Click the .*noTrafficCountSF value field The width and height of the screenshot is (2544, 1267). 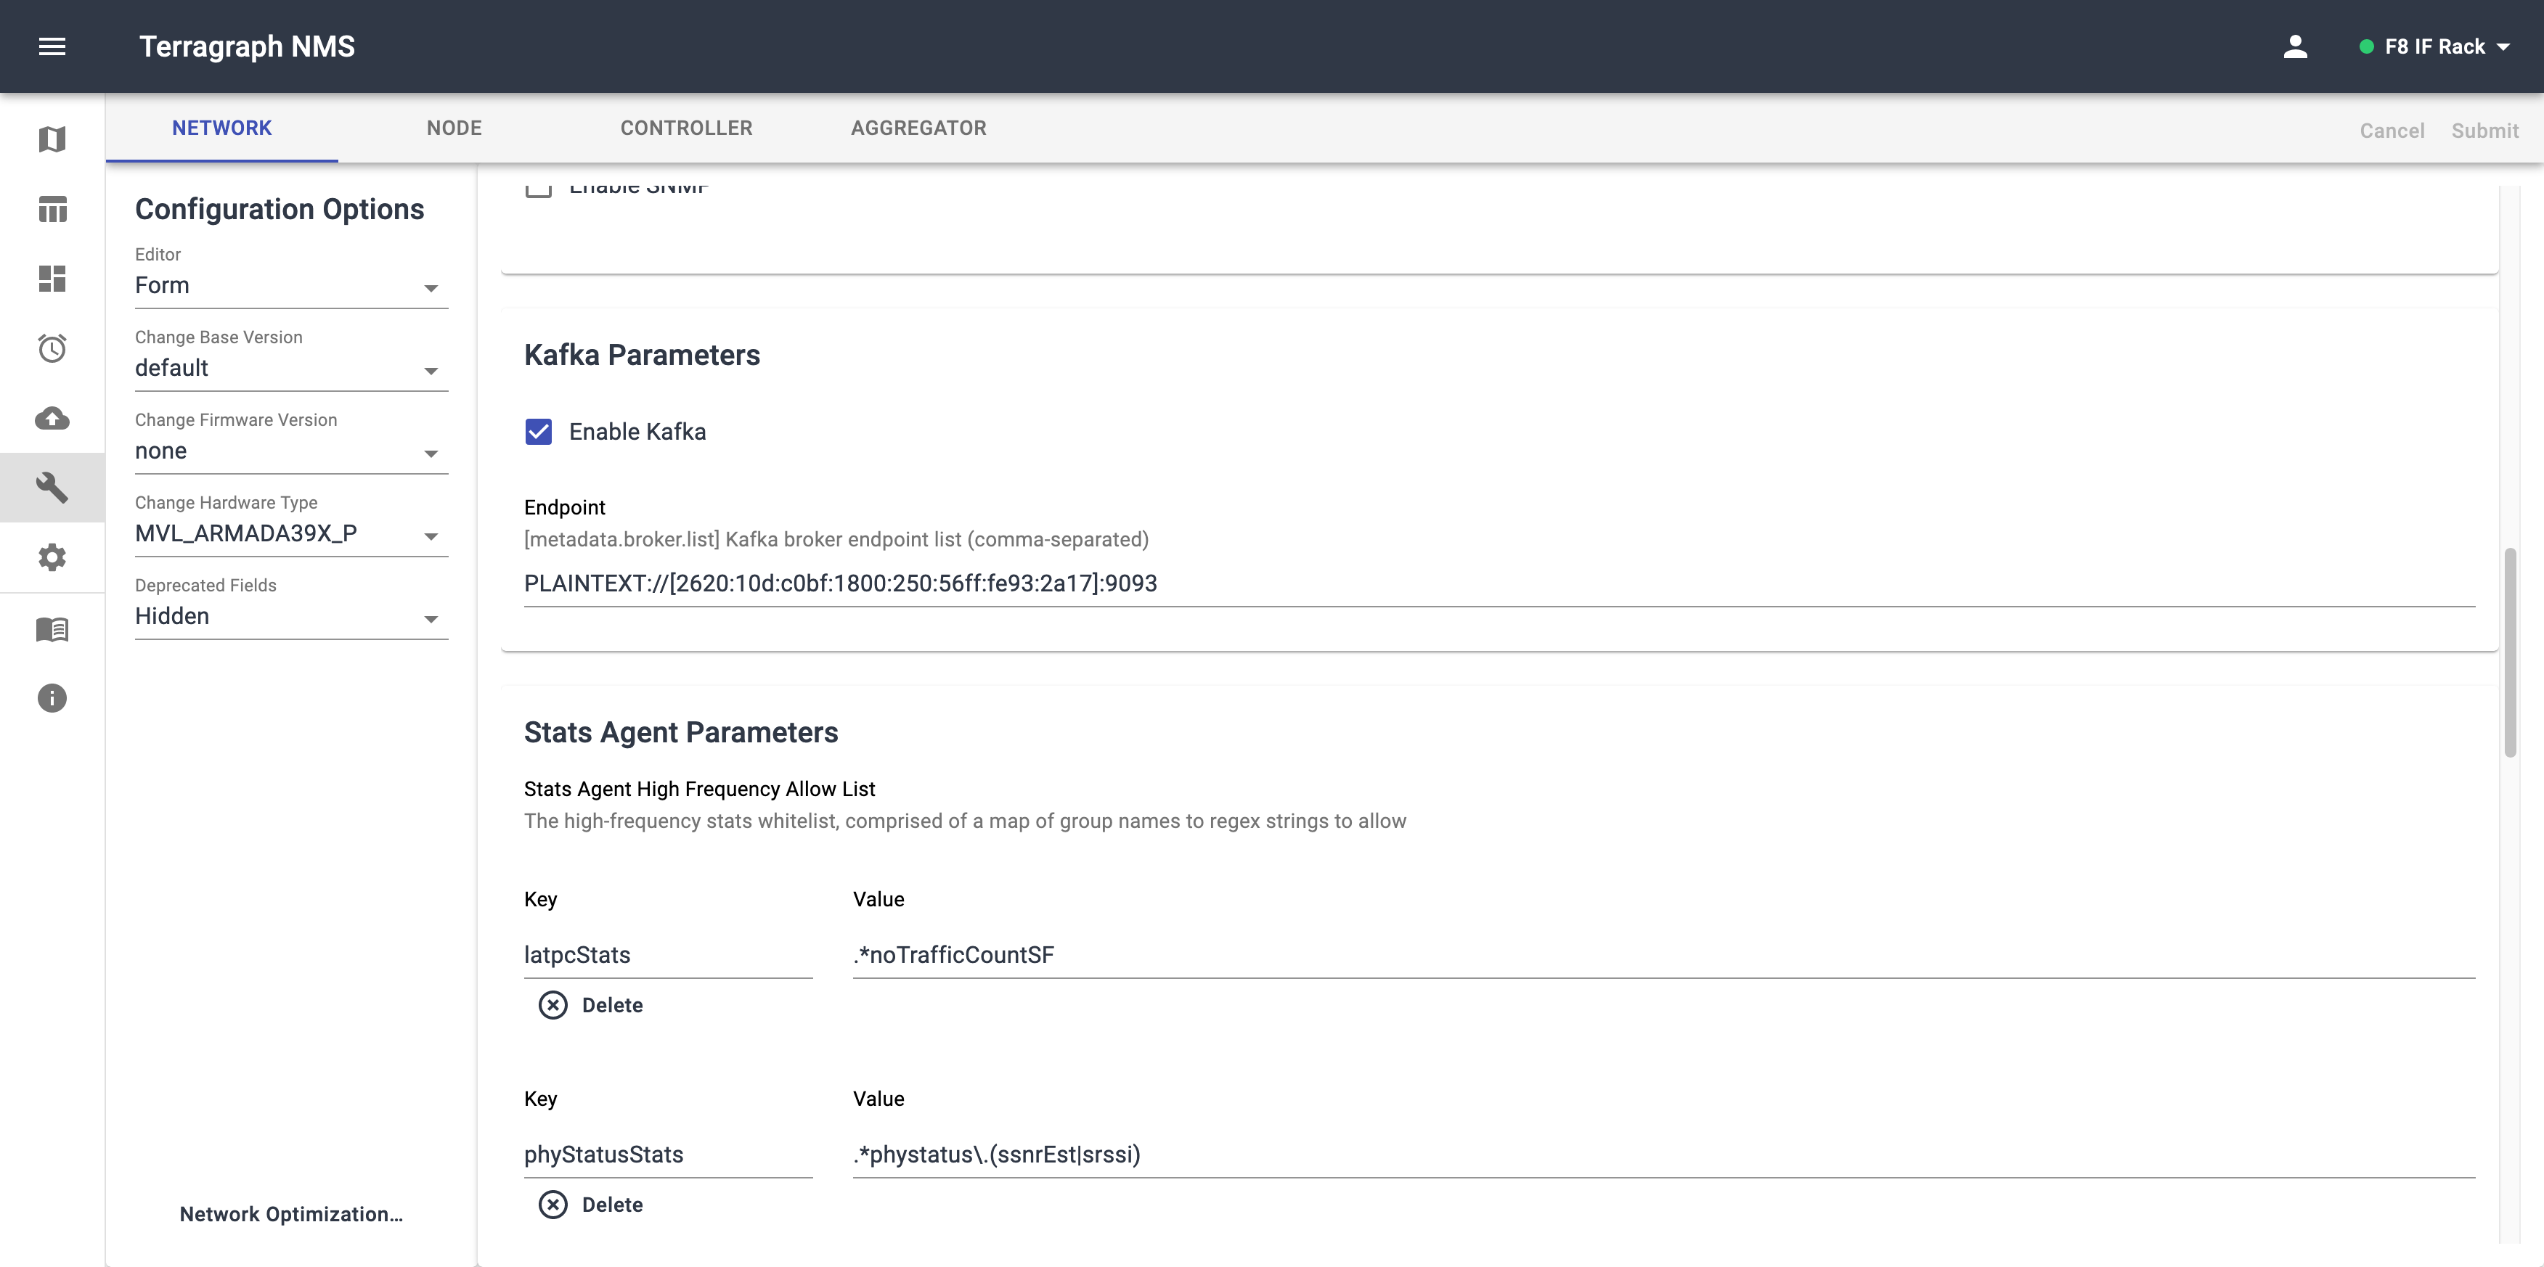[x=1664, y=955]
